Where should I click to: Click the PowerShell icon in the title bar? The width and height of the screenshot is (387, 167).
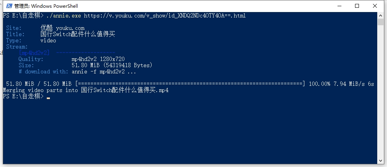click(7, 6)
